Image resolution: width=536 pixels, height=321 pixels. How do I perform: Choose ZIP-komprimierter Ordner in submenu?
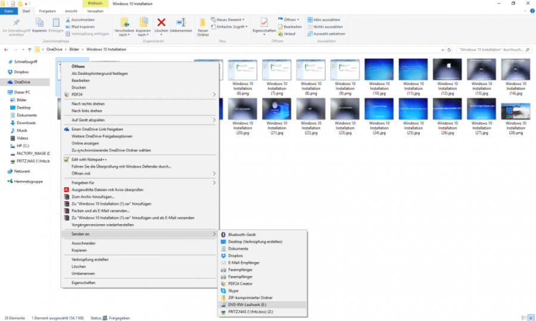point(263,297)
